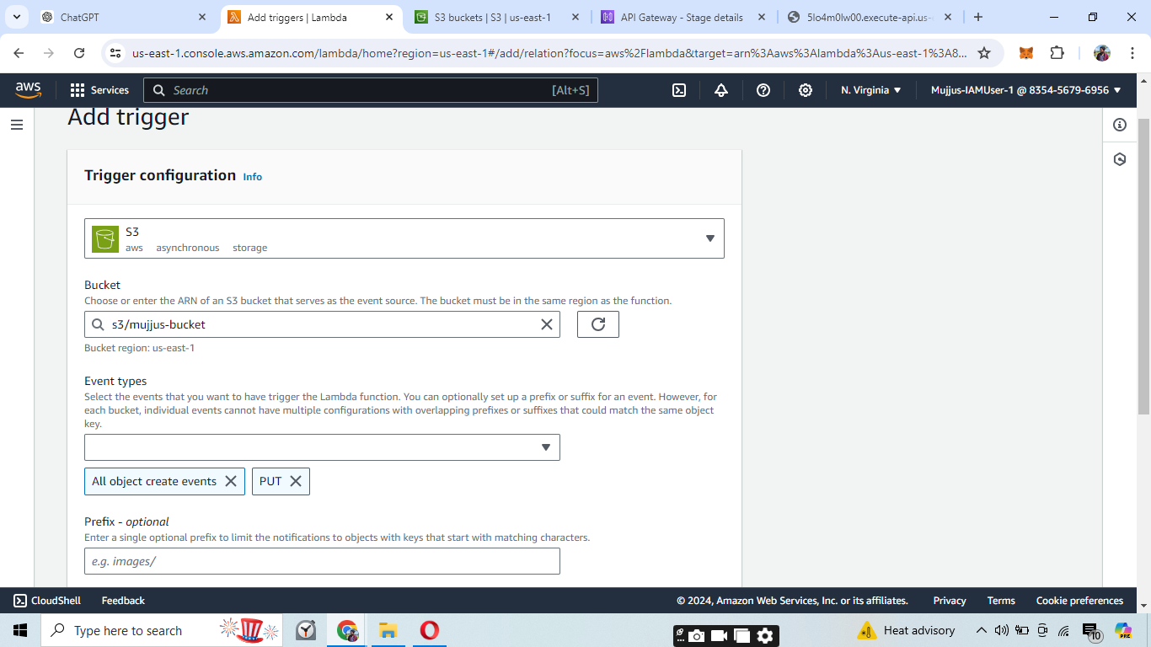Switch to the ChatGPT tab
Image resolution: width=1151 pixels, height=647 pixels.
tap(125, 17)
